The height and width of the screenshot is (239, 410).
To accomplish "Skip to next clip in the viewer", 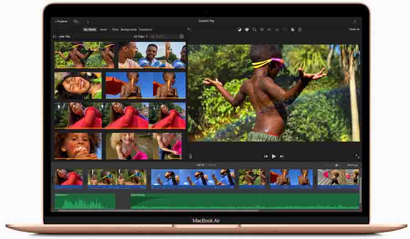I will pos(282,156).
